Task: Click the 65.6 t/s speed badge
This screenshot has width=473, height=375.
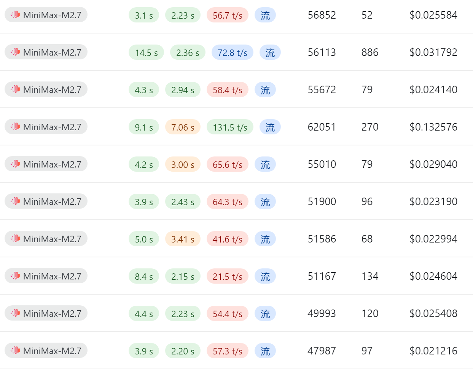Action: point(228,164)
